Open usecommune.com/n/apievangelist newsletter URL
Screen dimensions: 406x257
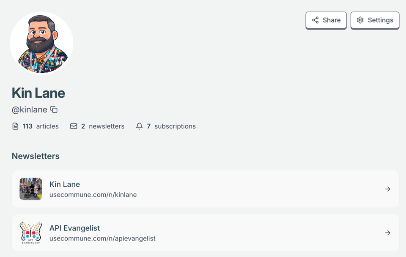click(x=102, y=238)
